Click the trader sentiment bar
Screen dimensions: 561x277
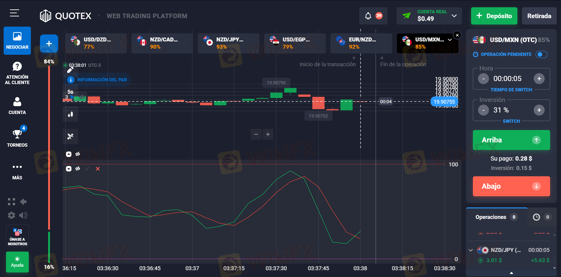(x=49, y=164)
